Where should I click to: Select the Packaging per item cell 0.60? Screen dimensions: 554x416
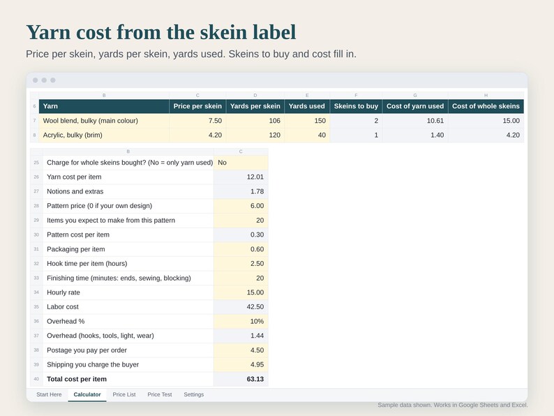click(241, 249)
